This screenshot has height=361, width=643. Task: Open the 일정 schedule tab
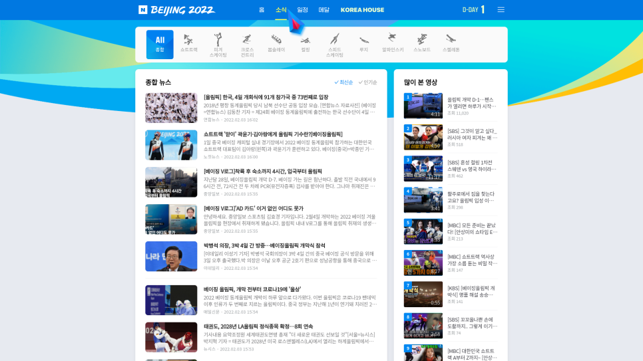tap(303, 10)
